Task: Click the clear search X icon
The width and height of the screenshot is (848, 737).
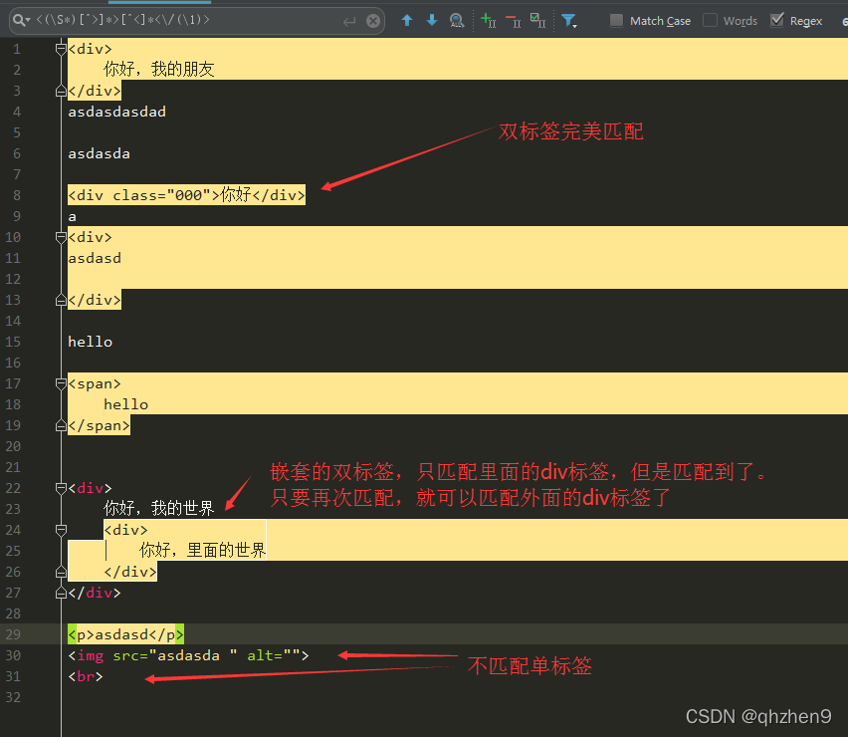Action: pyautogui.click(x=372, y=20)
